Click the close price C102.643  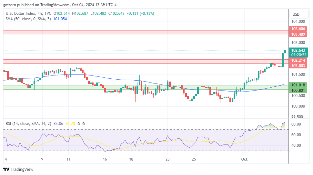[116, 13]
